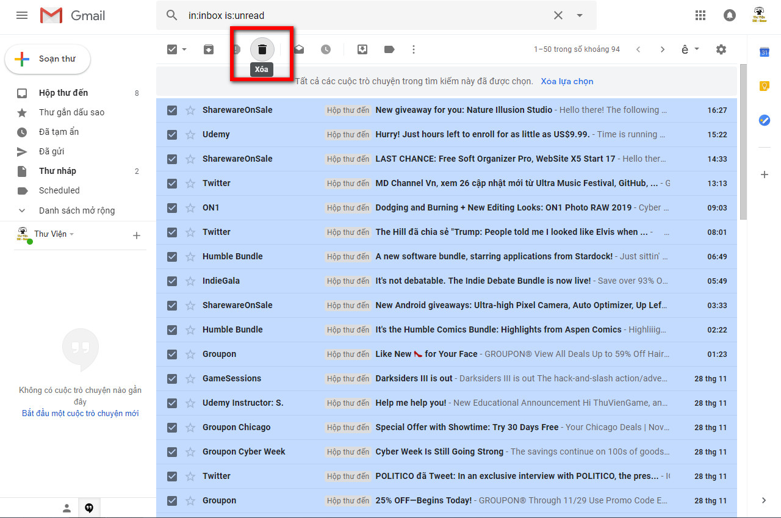Viewport: 781px width, 518px height.
Task: Open Google Keep in the side panel
Action: pyautogui.click(x=763, y=86)
